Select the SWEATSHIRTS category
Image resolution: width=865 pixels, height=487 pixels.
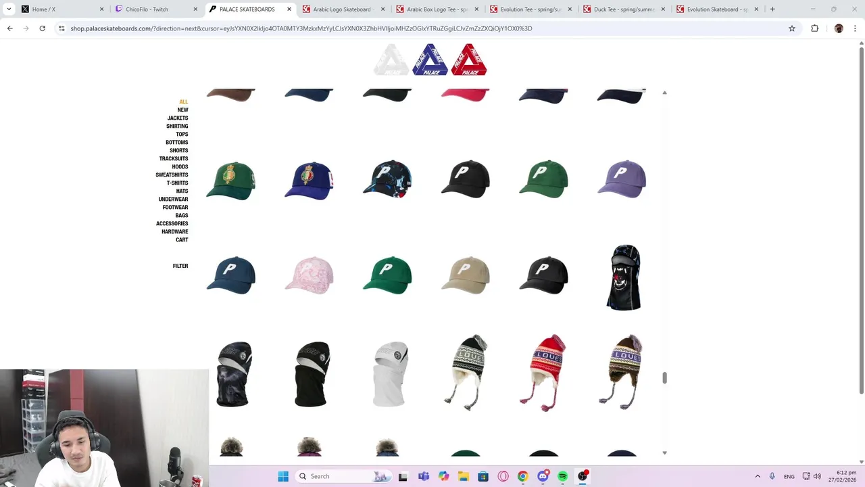(x=172, y=175)
